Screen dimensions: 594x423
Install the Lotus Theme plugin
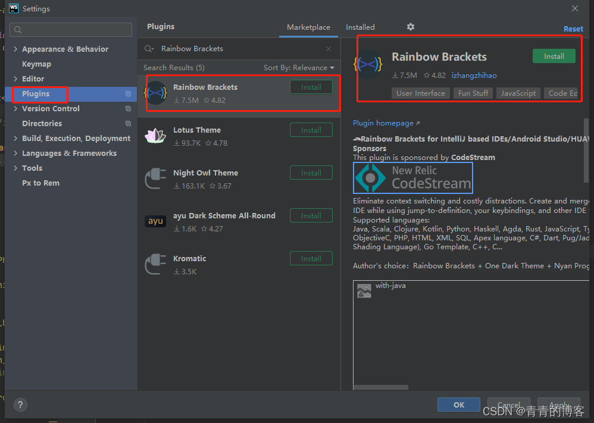(x=311, y=130)
